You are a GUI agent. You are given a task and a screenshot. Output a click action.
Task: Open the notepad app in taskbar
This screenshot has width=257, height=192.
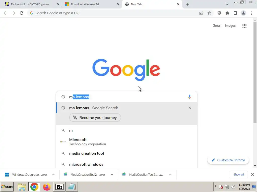point(72,187)
